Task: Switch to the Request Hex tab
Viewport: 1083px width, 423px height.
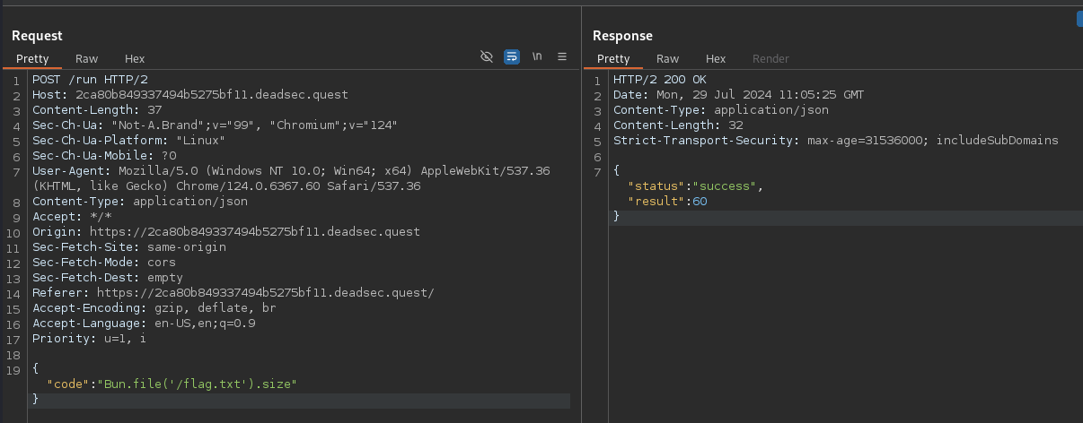Action: click(135, 58)
